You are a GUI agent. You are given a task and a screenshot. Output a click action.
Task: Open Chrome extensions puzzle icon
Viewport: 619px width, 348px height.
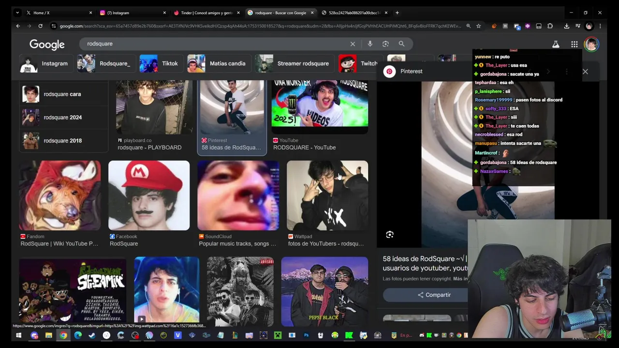coord(550,26)
